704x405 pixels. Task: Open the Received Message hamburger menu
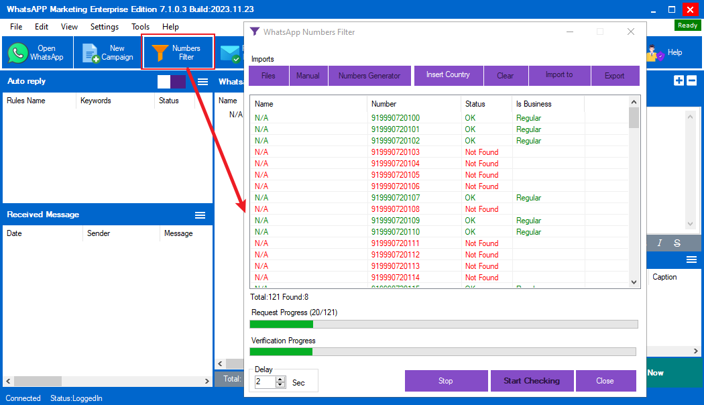click(x=200, y=215)
